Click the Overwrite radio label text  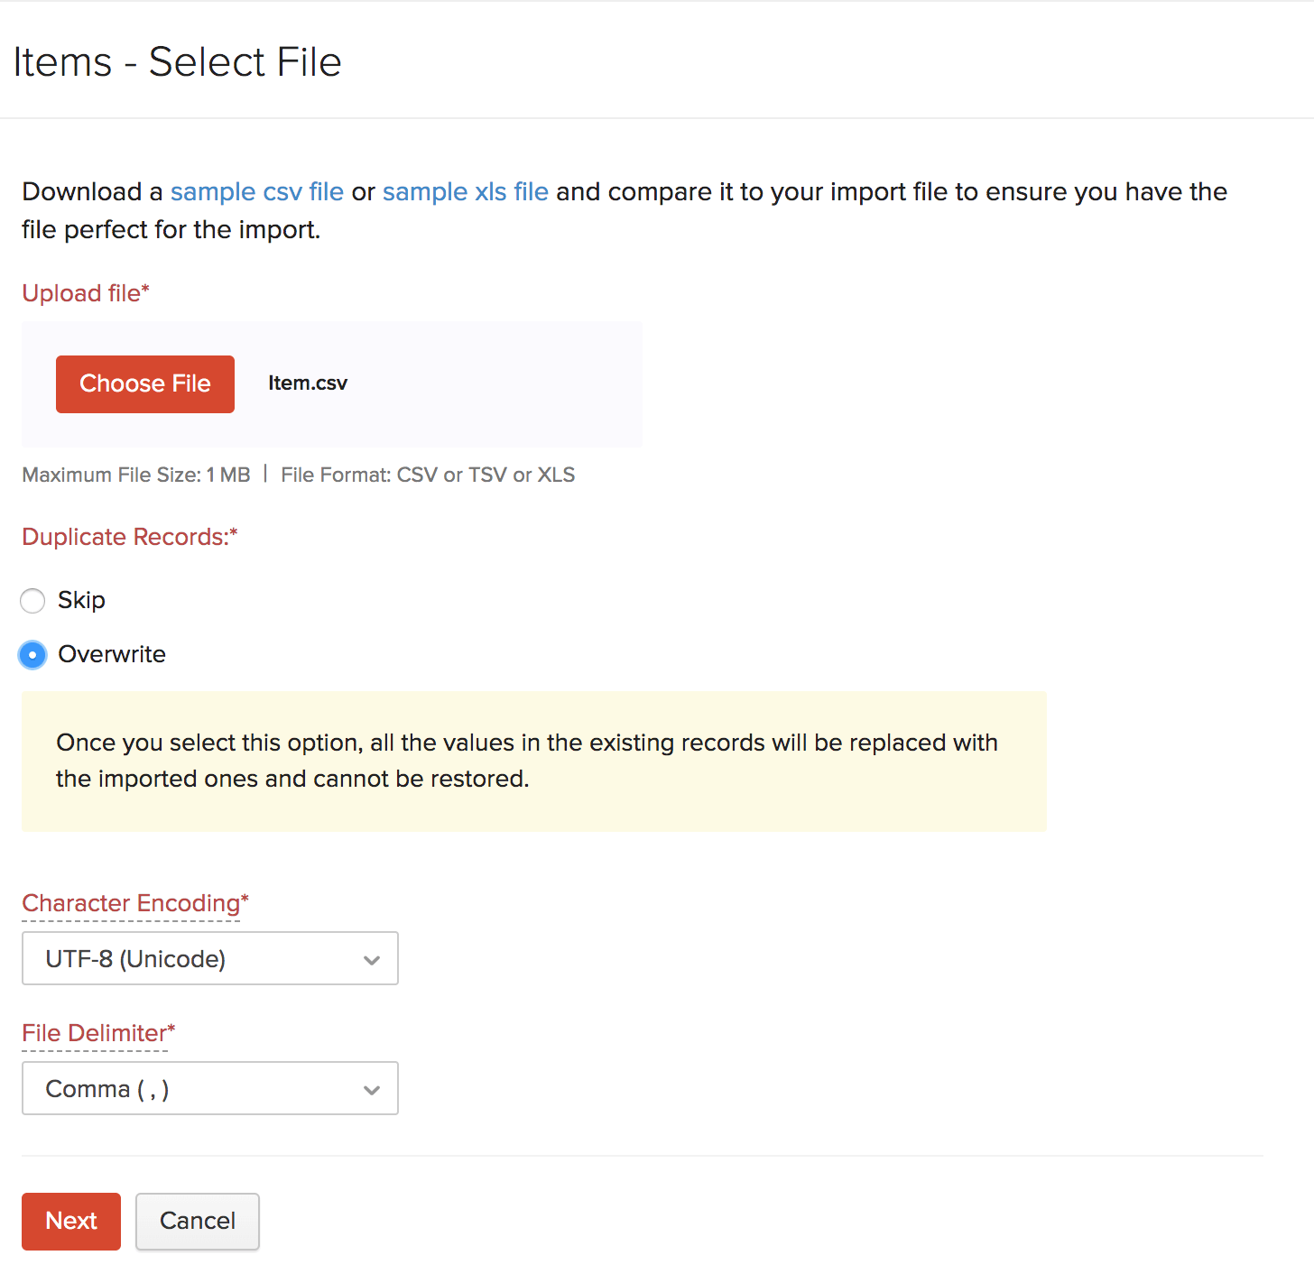[x=111, y=655]
